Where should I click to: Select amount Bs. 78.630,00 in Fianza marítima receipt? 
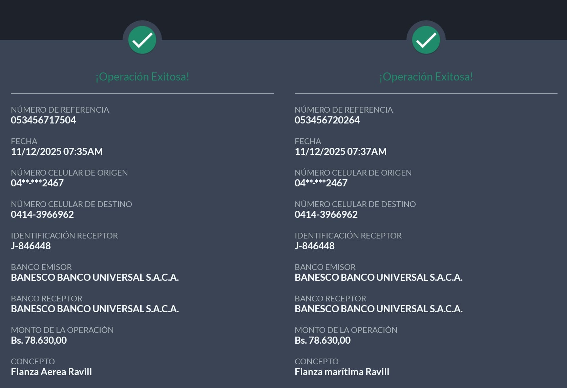(x=323, y=340)
